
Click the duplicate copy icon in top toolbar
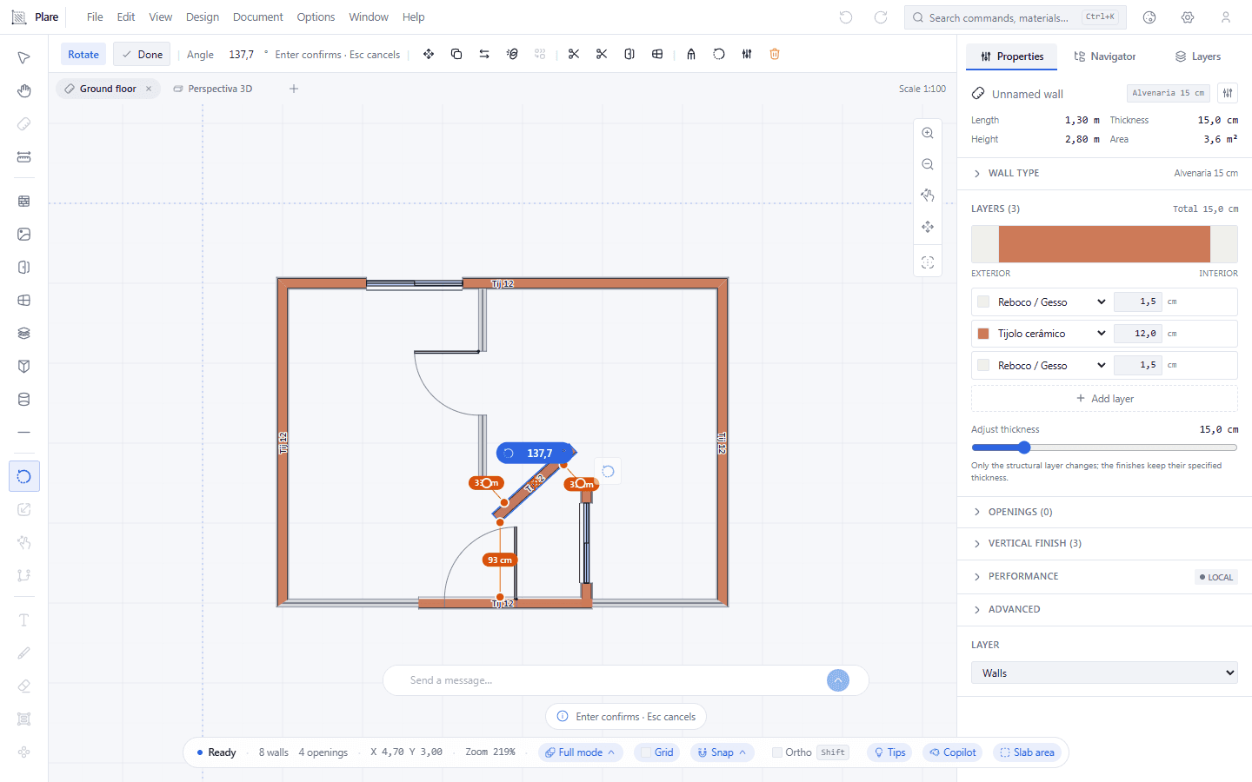tap(456, 54)
